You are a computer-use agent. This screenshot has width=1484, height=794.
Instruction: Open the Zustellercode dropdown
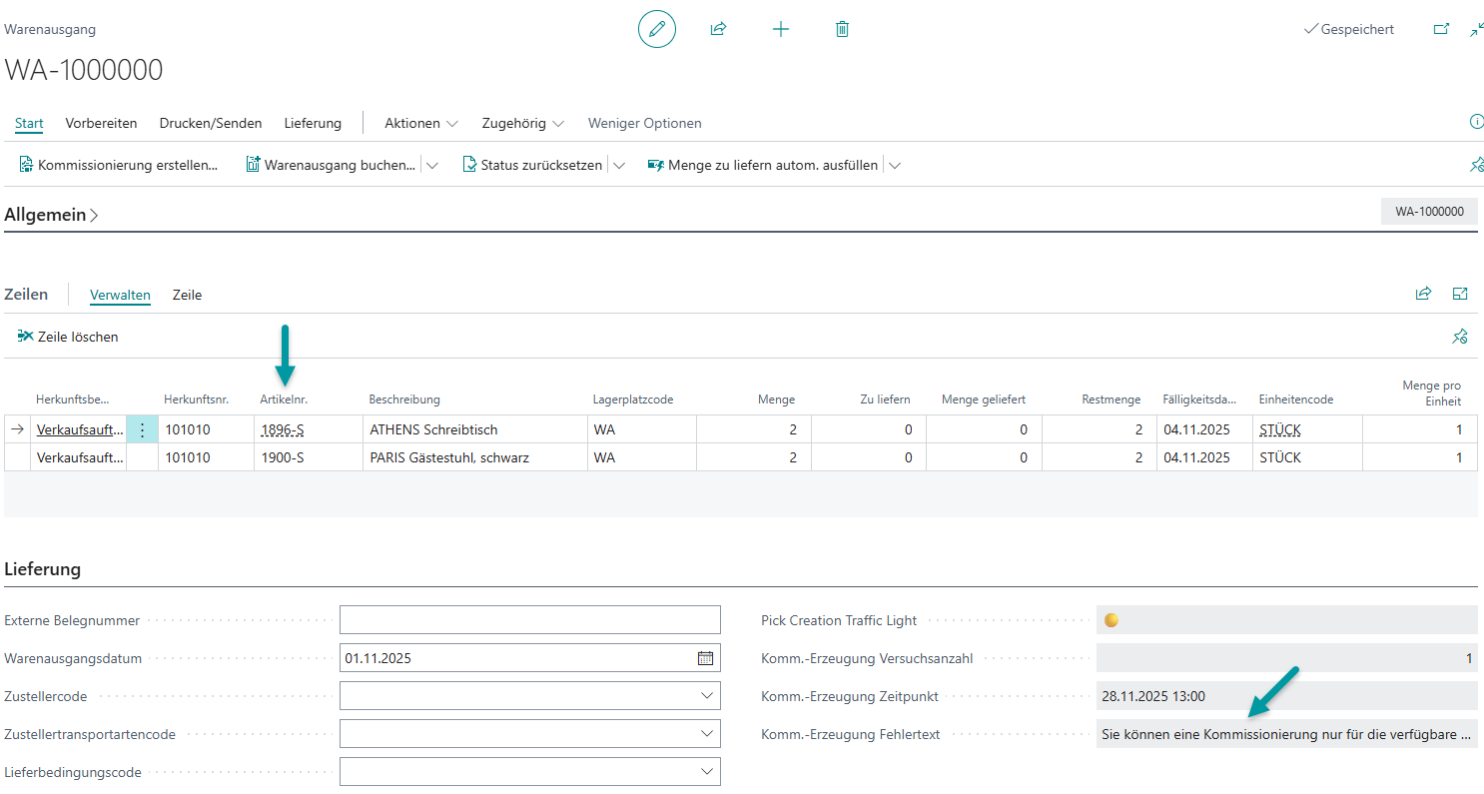(707, 696)
